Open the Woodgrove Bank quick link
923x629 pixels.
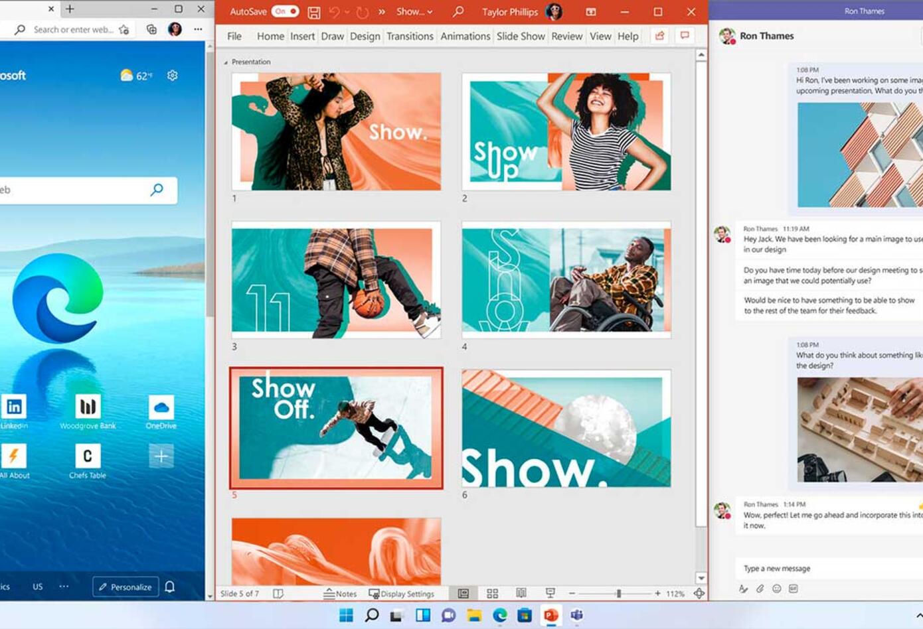coord(88,411)
